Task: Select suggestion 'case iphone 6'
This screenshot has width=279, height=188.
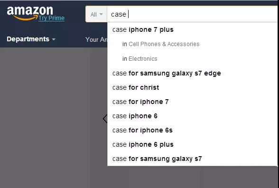Action: click(x=193, y=116)
